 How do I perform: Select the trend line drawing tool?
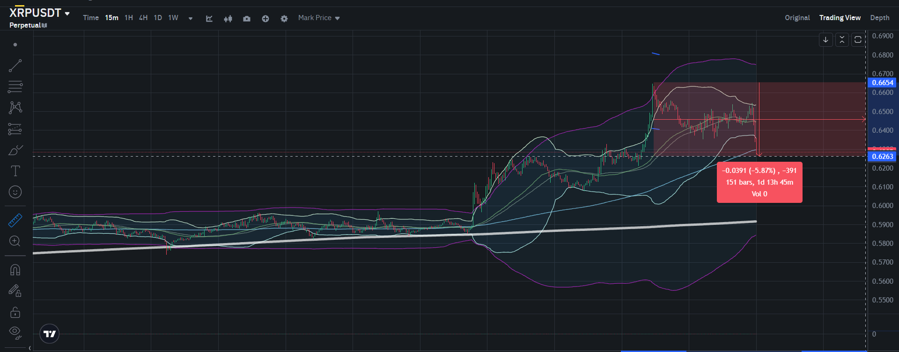pos(15,65)
